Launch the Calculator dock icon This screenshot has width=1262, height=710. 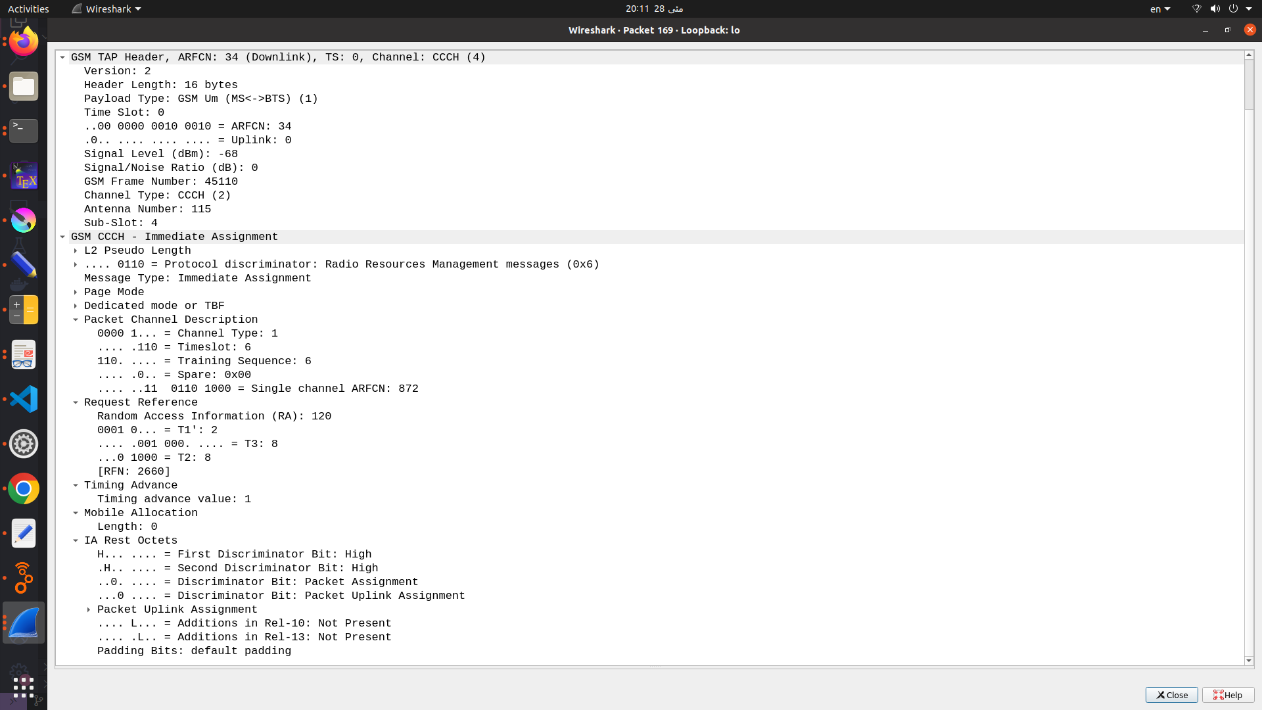coord(24,310)
